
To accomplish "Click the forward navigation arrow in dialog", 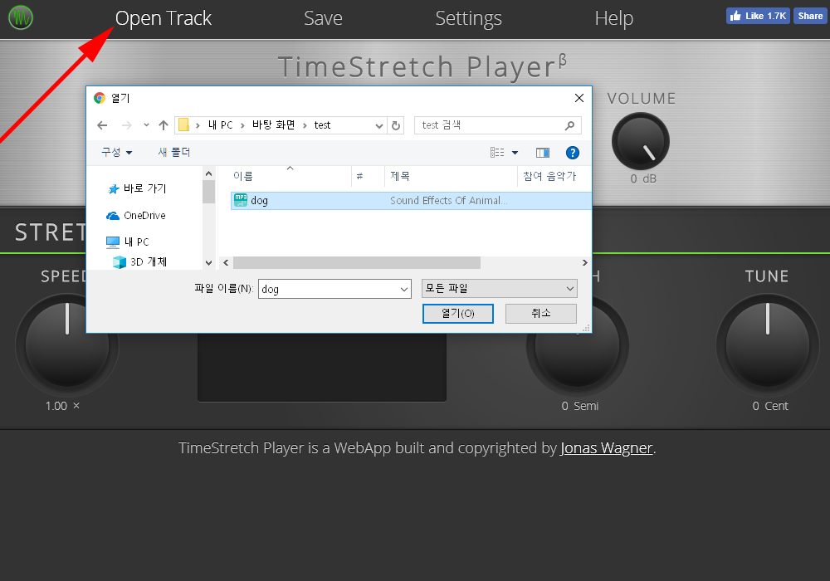I will pyautogui.click(x=126, y=125).
